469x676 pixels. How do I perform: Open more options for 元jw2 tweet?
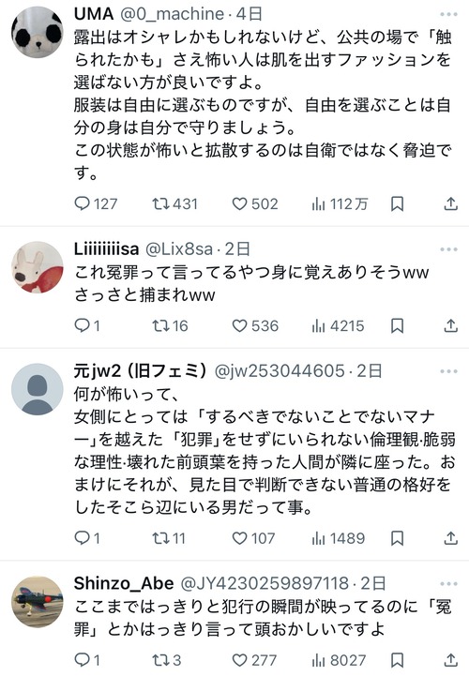tap(448, 371)
